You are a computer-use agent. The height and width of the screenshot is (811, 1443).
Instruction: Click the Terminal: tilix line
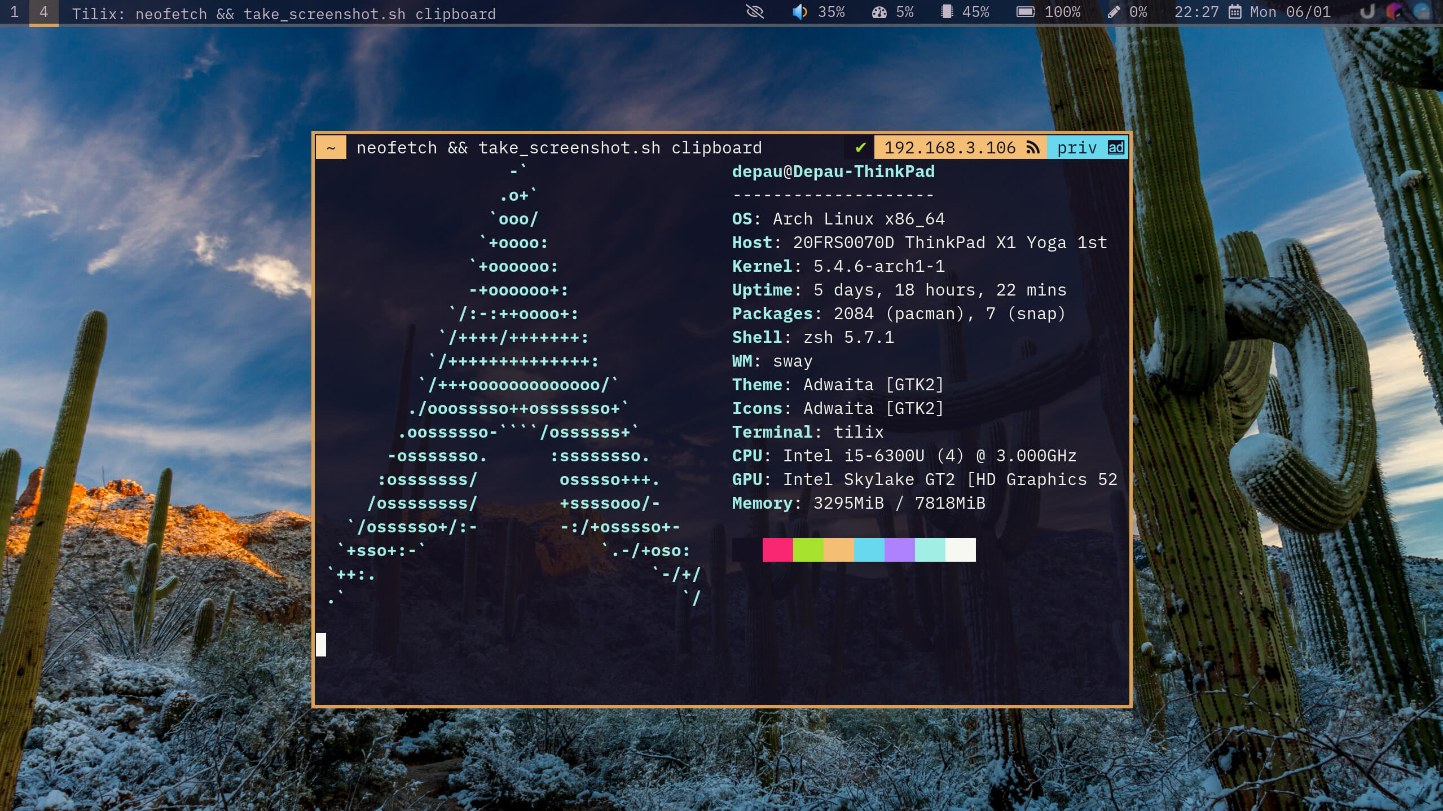click(x=808, y=432)
